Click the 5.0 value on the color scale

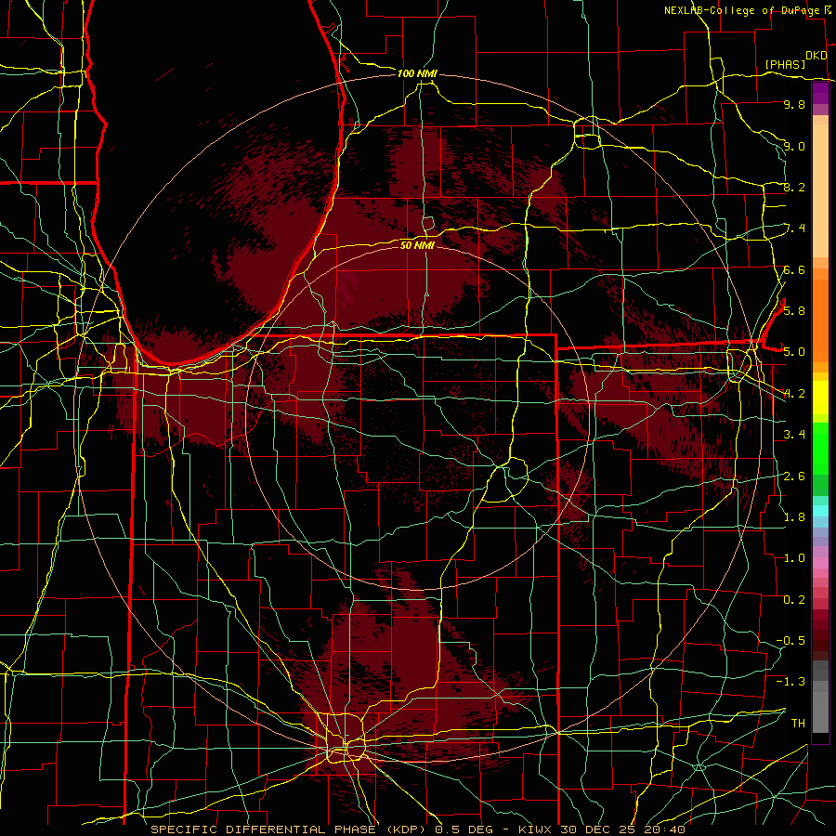pyautogui.click(x=794, y=352)
